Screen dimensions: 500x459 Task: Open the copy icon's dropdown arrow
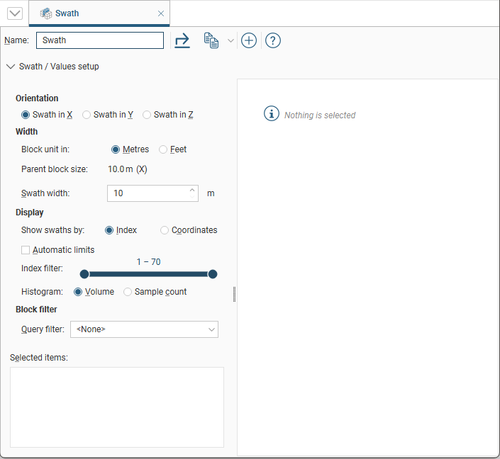coord(230,41)
